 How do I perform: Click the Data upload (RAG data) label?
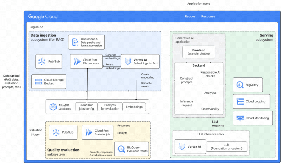pos(11,81)
